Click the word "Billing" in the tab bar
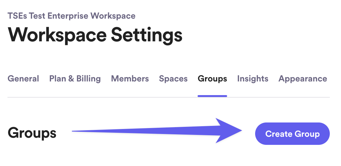The image size is (341, 166). 88,79
